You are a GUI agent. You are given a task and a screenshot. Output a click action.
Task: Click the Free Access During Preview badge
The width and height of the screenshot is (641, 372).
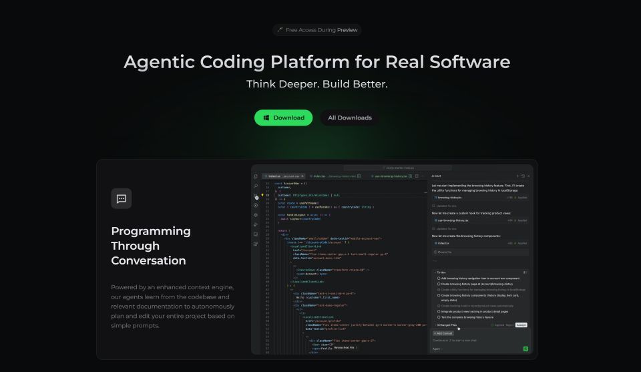tap(317, 30)
